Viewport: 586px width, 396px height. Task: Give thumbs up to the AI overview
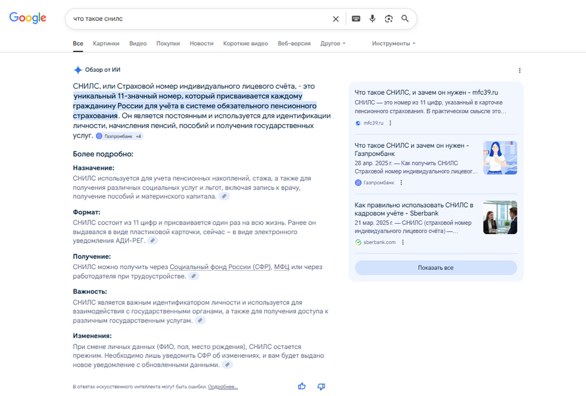[x=302, y=386]
